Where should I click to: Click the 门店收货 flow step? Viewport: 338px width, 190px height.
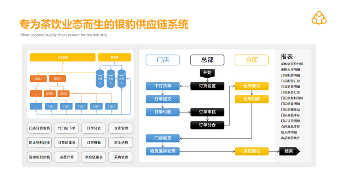[x=163, y=138]
